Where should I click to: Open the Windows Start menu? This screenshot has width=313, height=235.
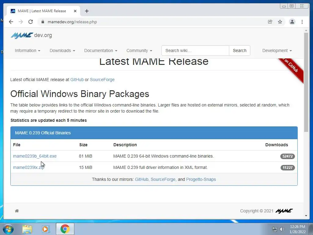tap(8, 229)
